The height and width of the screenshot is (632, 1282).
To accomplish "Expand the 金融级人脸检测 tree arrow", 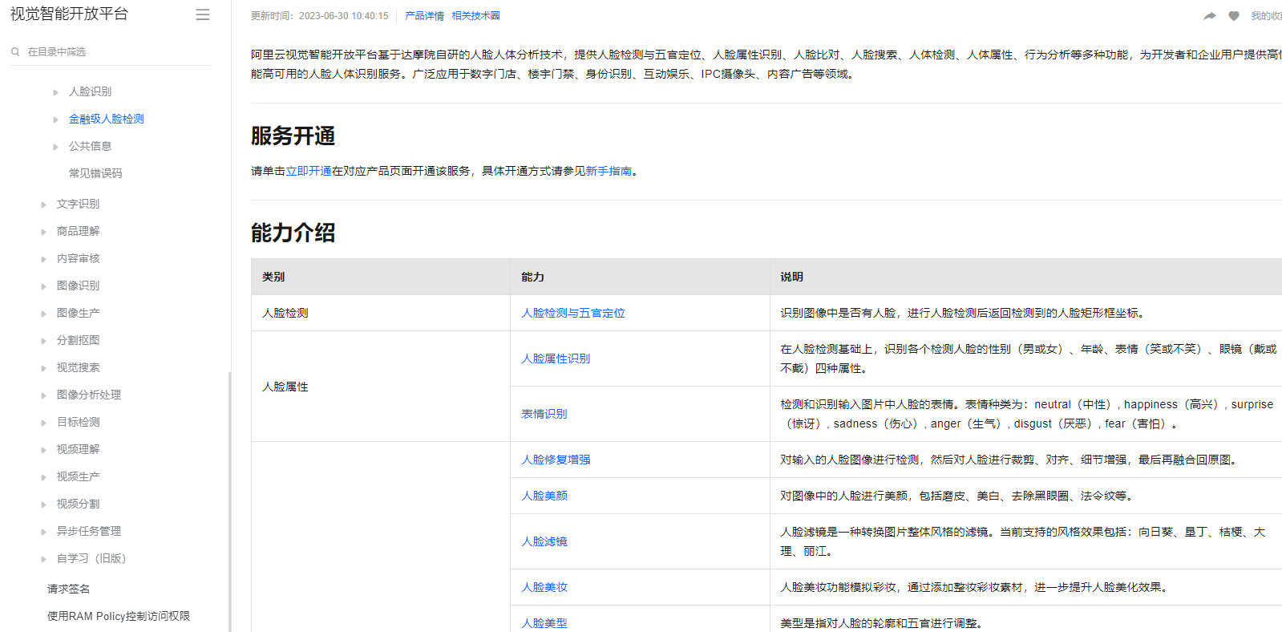I will point(55,120).
